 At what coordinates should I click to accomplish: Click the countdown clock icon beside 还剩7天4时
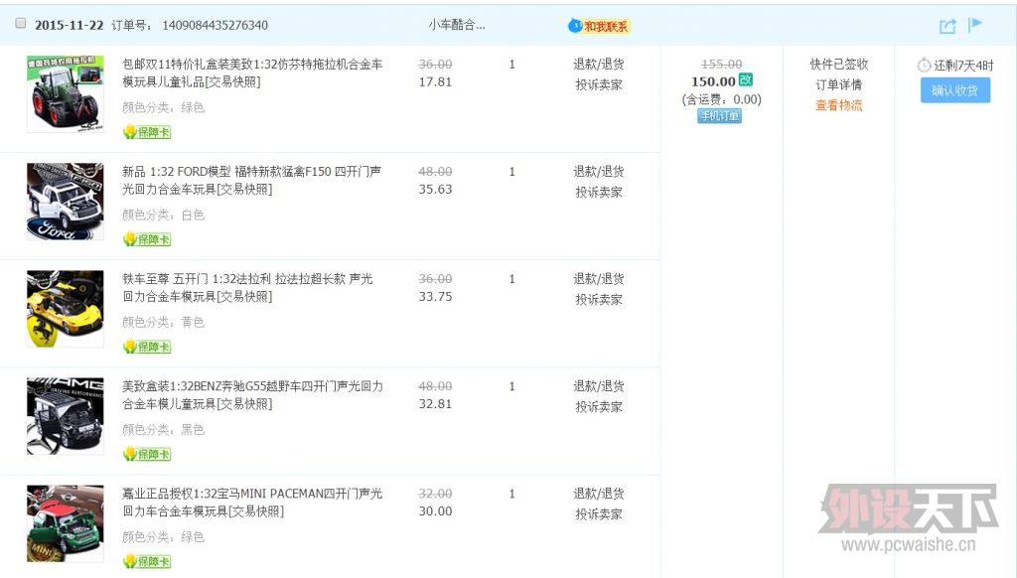coord(924,65)
